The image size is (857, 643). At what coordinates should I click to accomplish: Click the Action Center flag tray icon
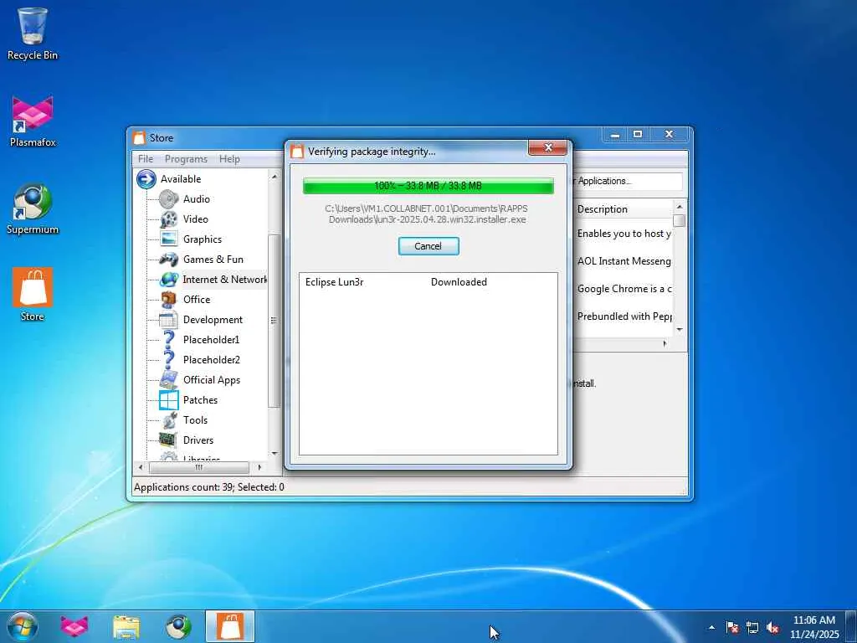point(732,627)
